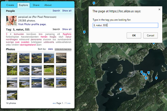Select the nötesund tag

[x=24, y=39]
